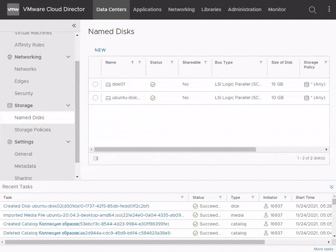The image size is (336, 252).
Task: Open the Name column filter icon
Action: [139, 62]
